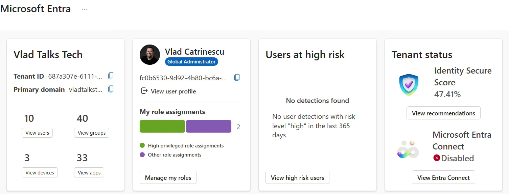
Task: Click the Primary domain value vladtalkst
Action: [x=86, y=89]
